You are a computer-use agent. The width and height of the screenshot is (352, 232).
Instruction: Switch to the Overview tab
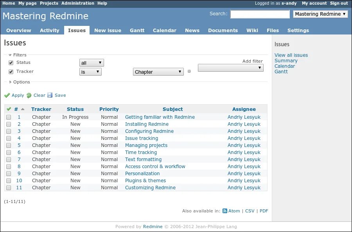[x=19, y=31]
